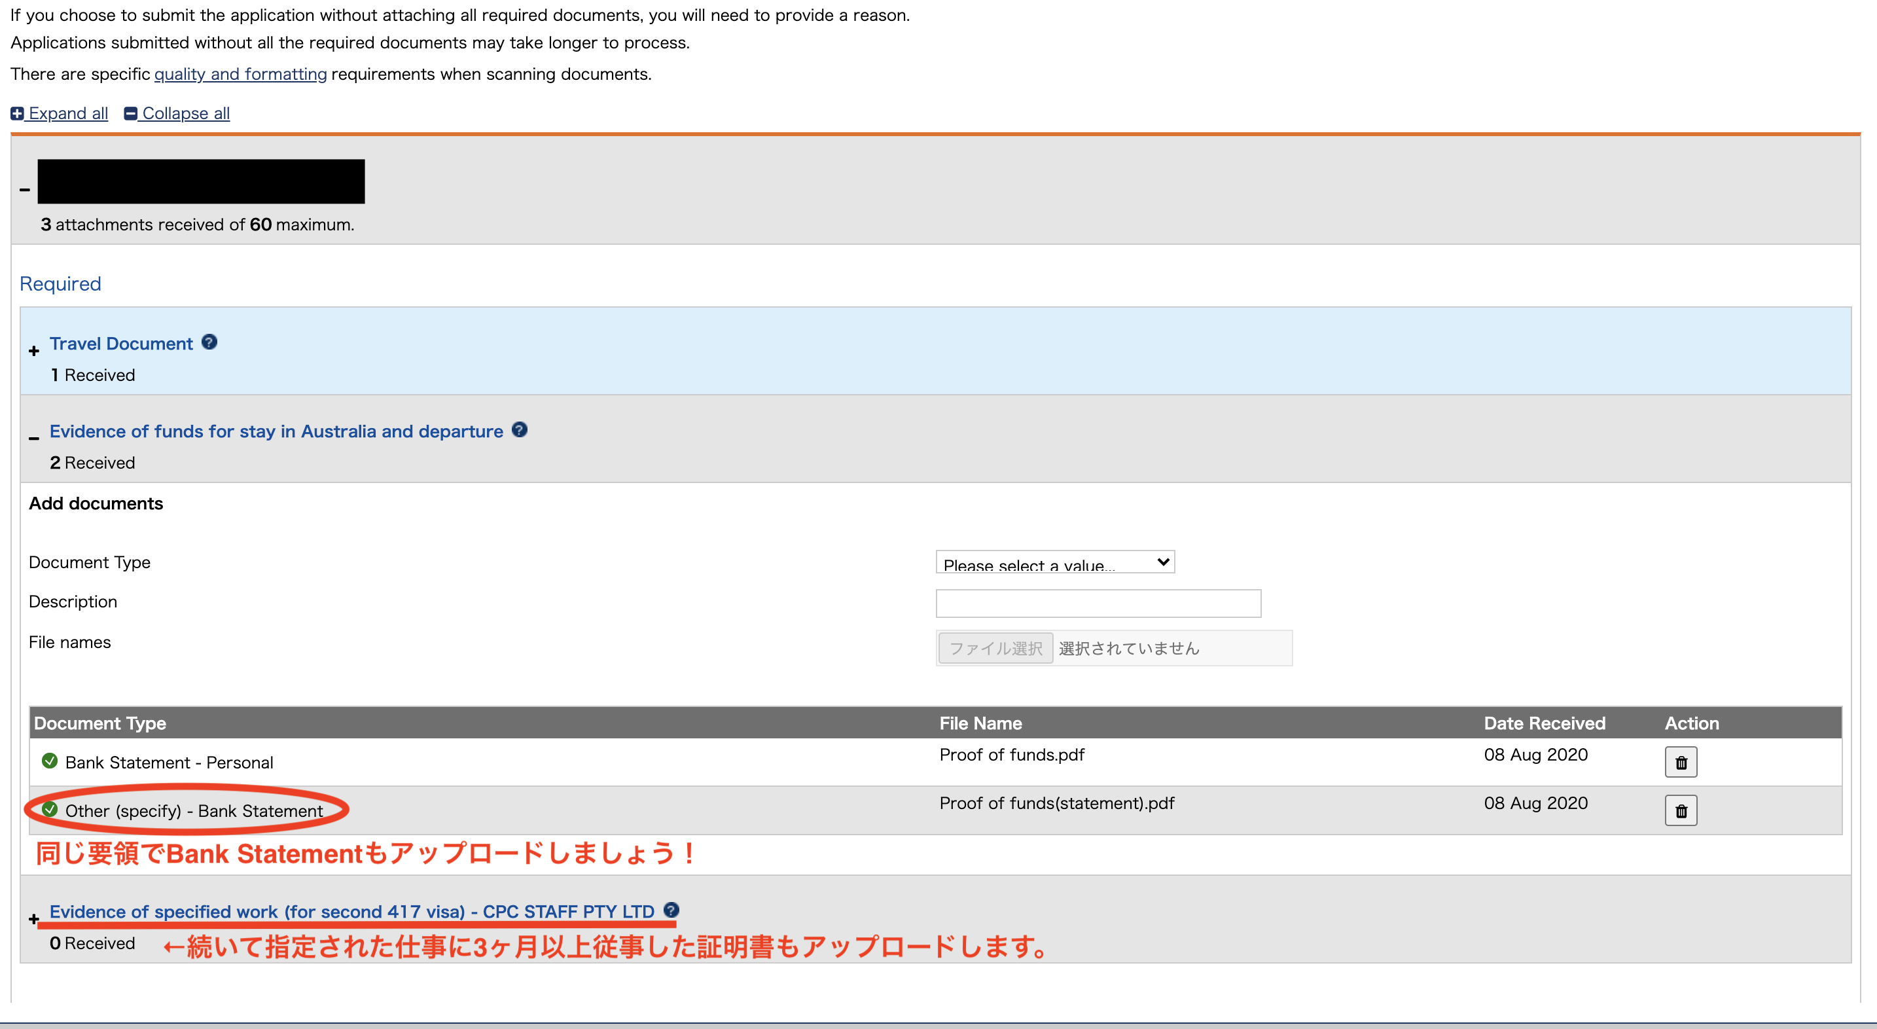Click the Travel Document heading link
The height and width of the screenshot is (1029, 1877).
121,343
